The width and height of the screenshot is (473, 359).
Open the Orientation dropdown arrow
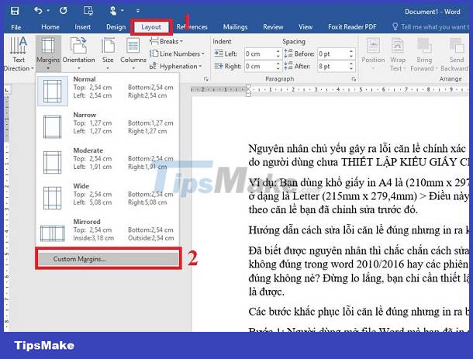pyautogui.click(x=79, y=68)
